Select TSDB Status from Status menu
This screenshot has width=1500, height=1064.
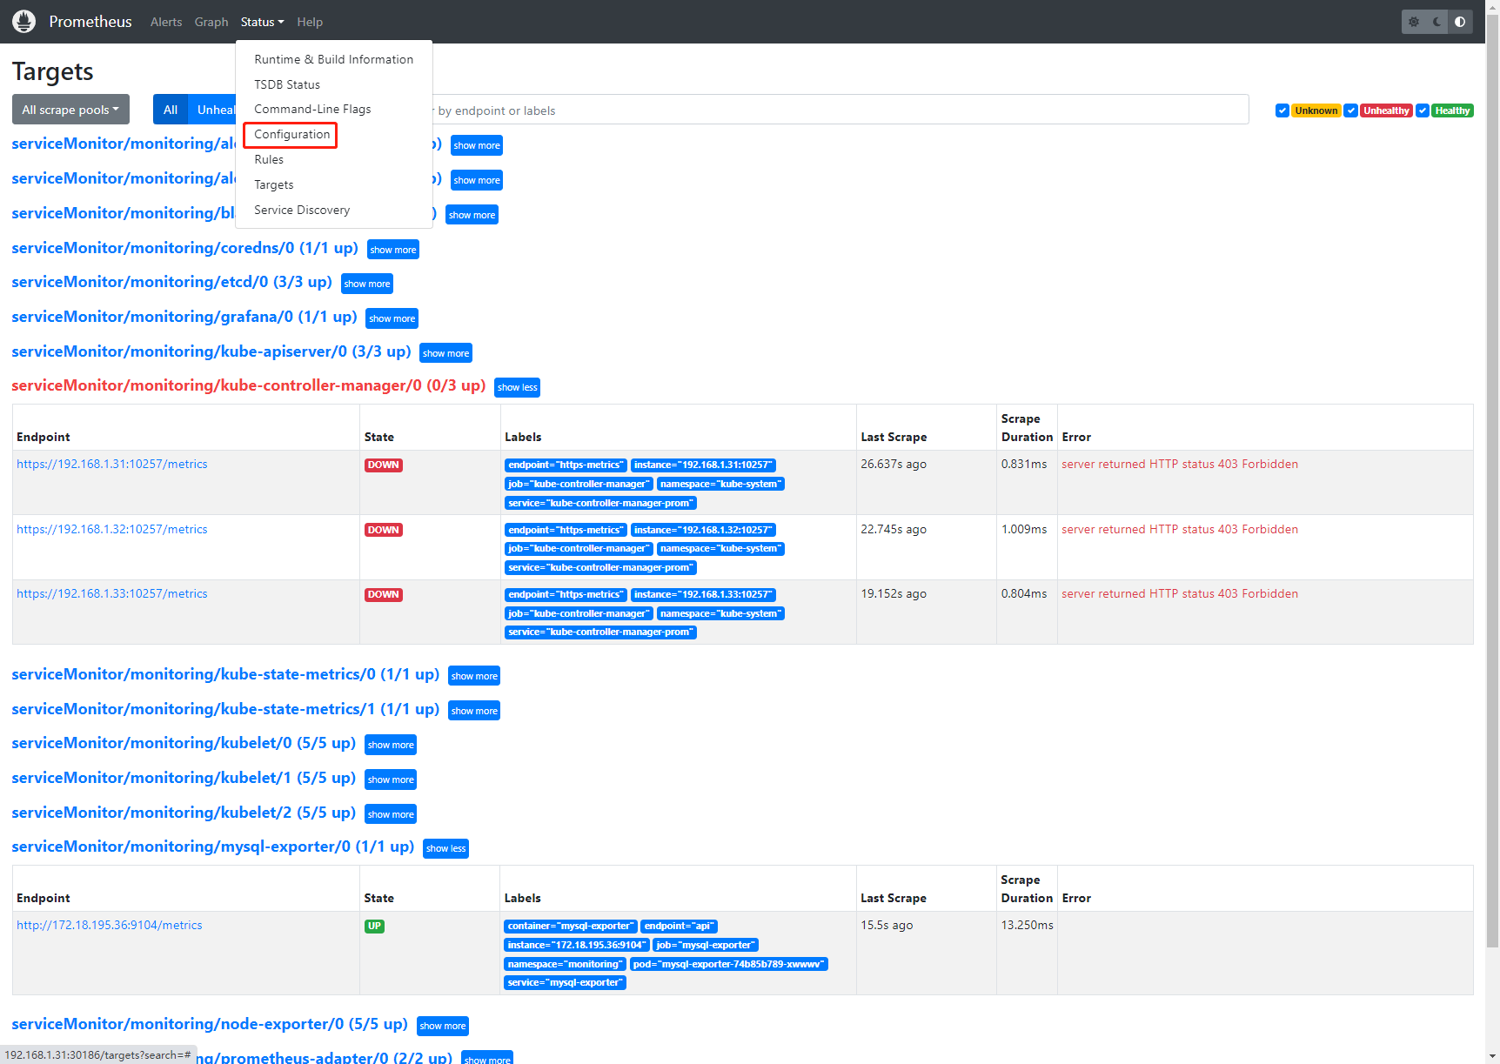(x=334, y=84)
